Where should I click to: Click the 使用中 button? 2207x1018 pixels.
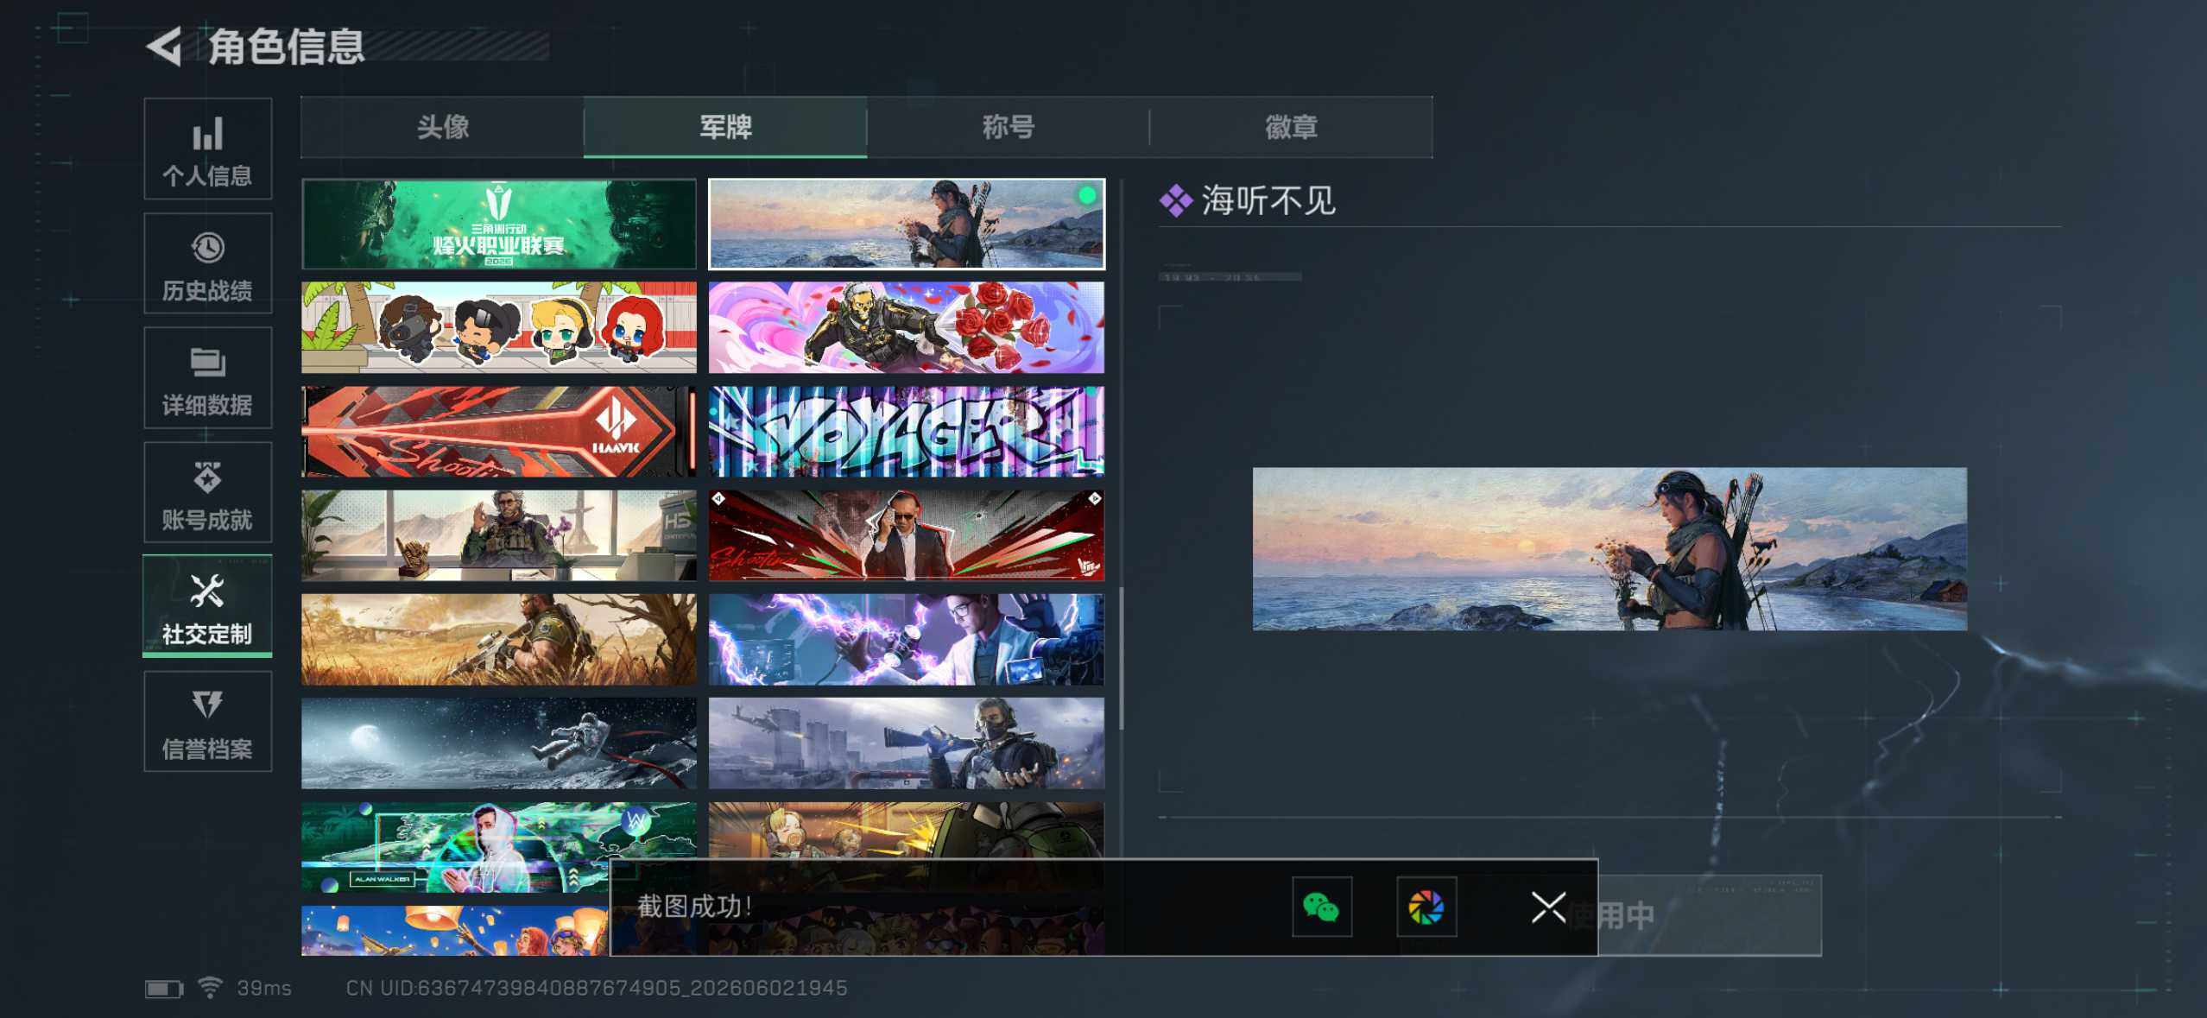(x=1710, y=915)
